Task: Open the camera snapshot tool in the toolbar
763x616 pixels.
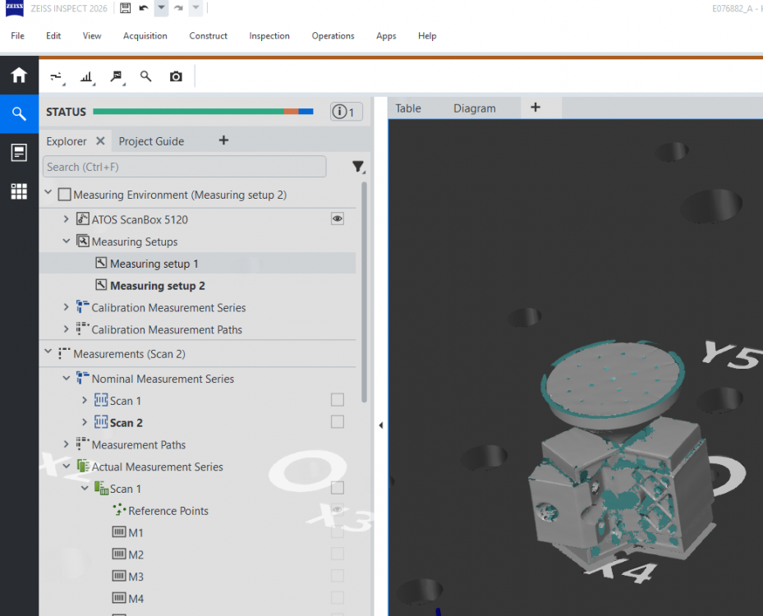Action: [176, 76]
